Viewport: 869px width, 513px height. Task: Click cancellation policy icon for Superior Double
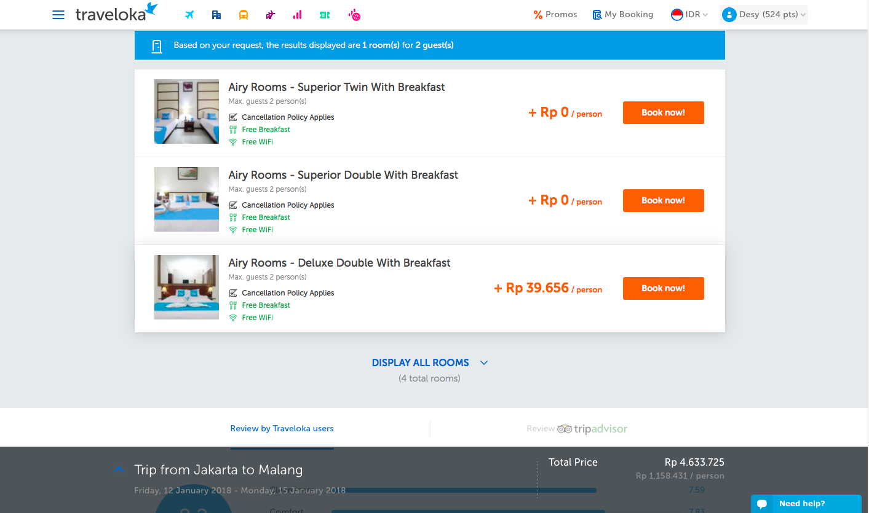(233, 205)
